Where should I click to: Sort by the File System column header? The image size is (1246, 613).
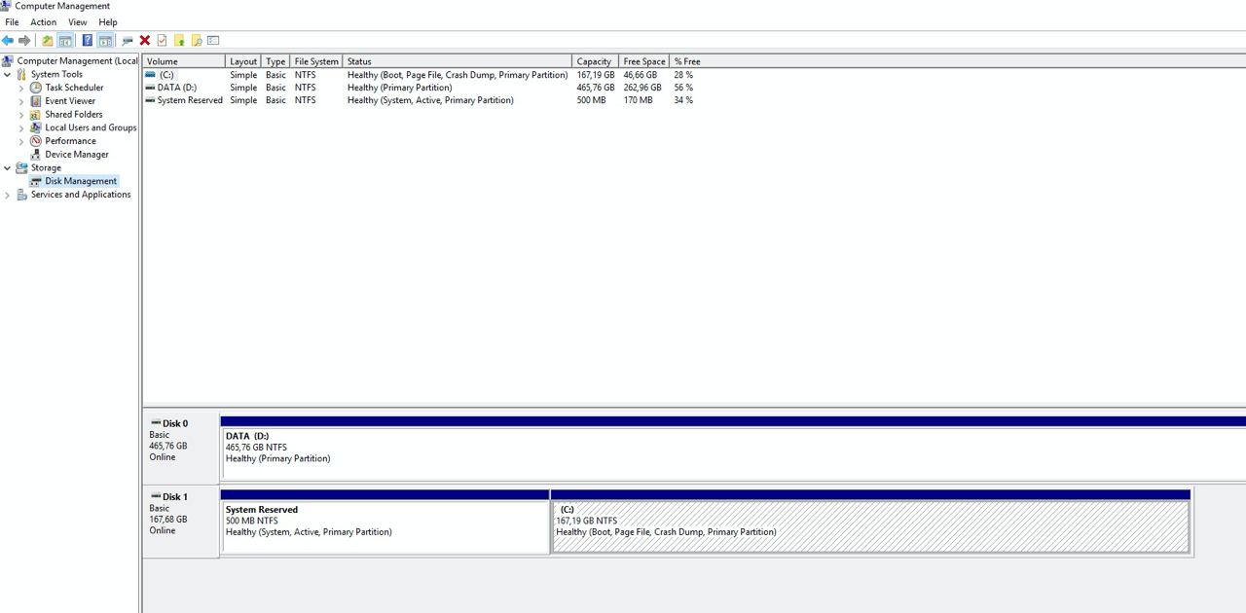tap(316, 61)
